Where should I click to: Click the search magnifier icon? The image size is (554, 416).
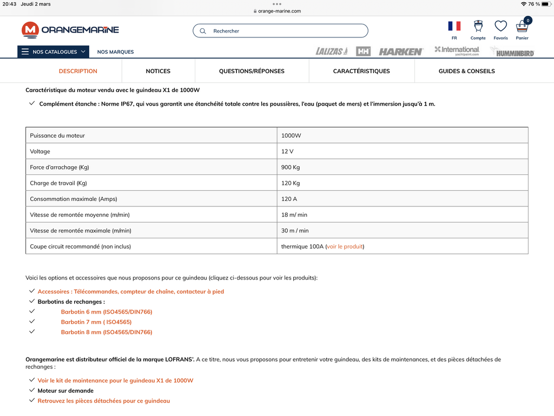(203, 31)
